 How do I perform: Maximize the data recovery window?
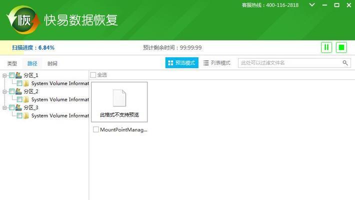[336, 5]
